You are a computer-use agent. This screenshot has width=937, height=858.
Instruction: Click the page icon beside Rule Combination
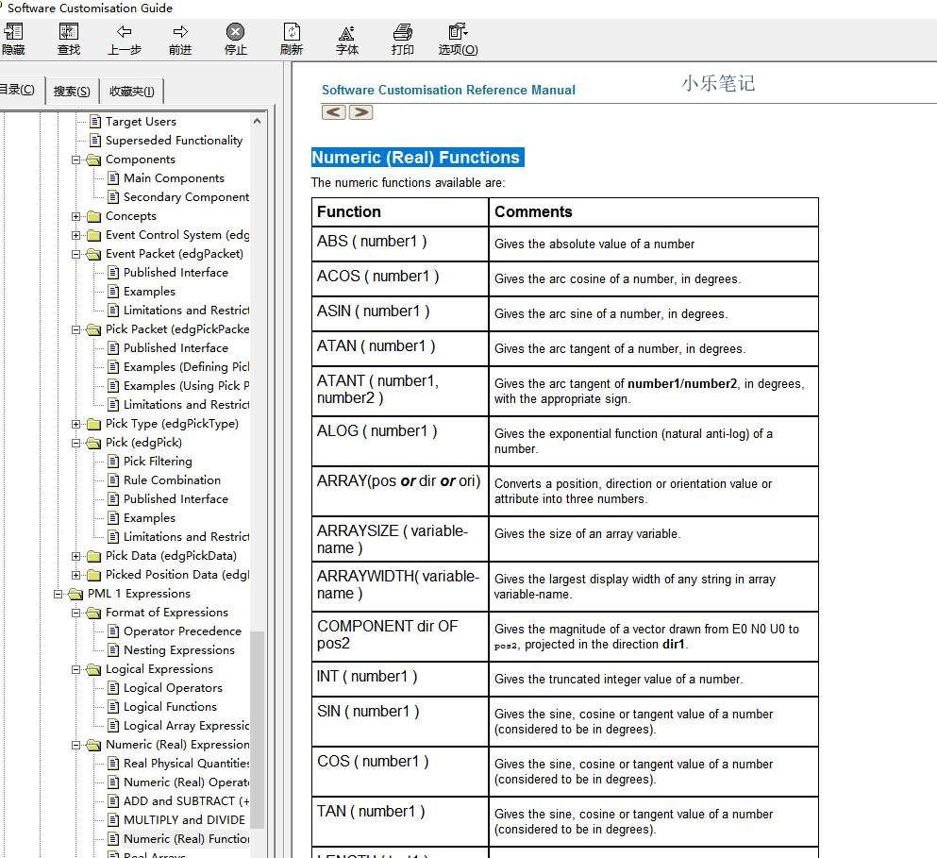pos(113,480)
